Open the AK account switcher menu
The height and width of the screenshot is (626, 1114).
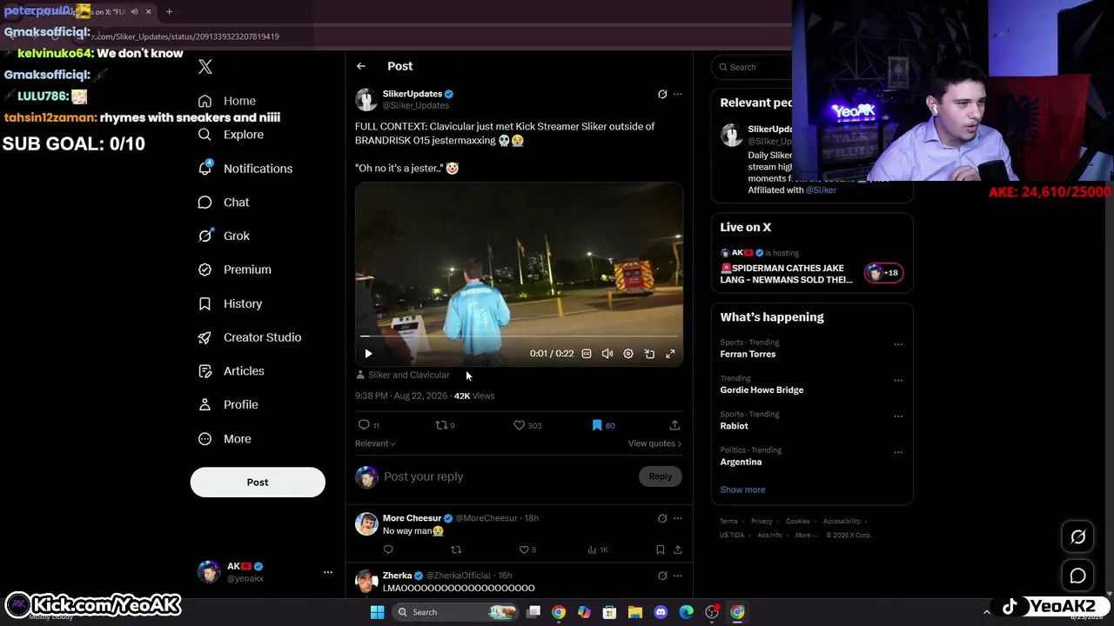point(328,572)
